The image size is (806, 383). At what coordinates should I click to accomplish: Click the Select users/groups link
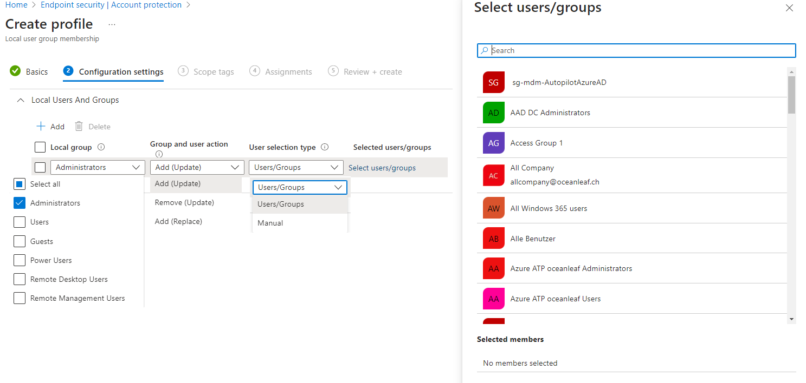click(x=382, y=168)
